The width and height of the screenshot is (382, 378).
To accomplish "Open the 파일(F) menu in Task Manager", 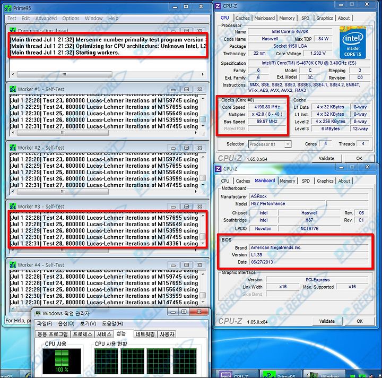I will pos(45,324).
